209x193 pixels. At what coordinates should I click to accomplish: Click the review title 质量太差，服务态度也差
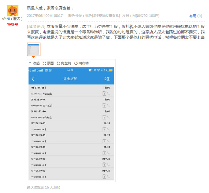pos(50,8)
